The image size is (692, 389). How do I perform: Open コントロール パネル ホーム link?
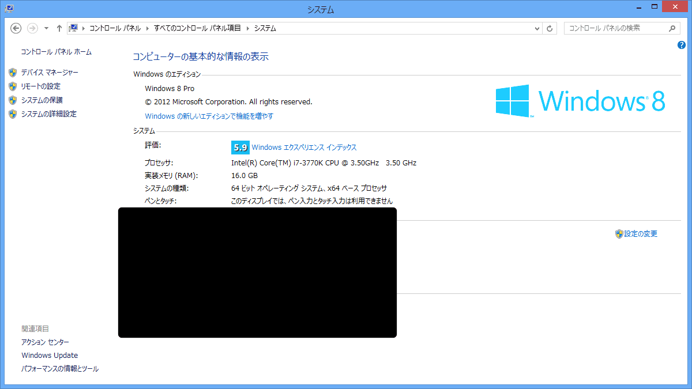point(56,52)
